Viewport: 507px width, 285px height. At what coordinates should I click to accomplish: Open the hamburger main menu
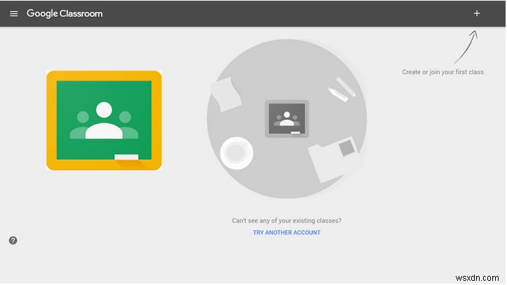pos(13,13)
